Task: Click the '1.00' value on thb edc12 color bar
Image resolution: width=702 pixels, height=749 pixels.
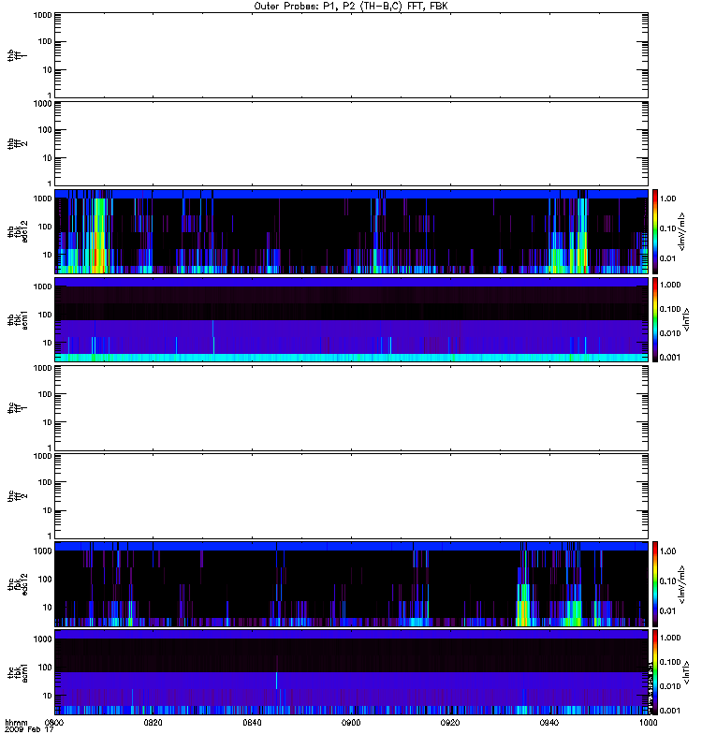Action: click(667, 198)
